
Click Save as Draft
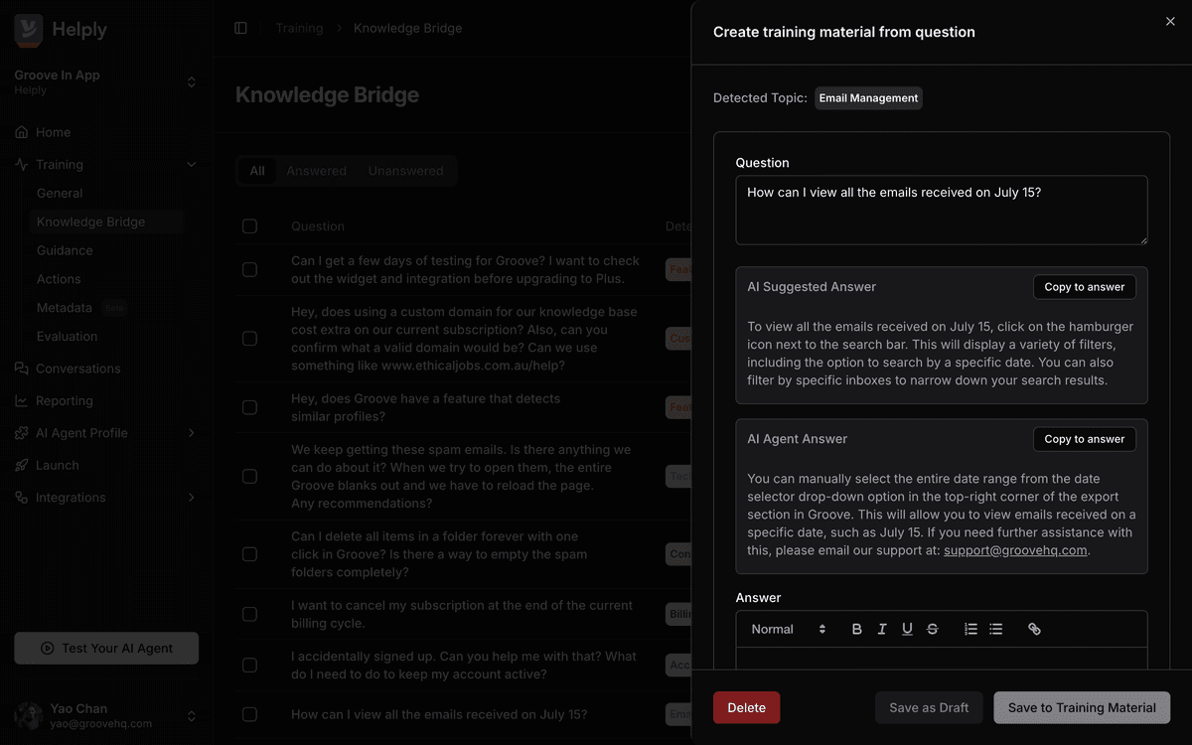tap(929, 708)
